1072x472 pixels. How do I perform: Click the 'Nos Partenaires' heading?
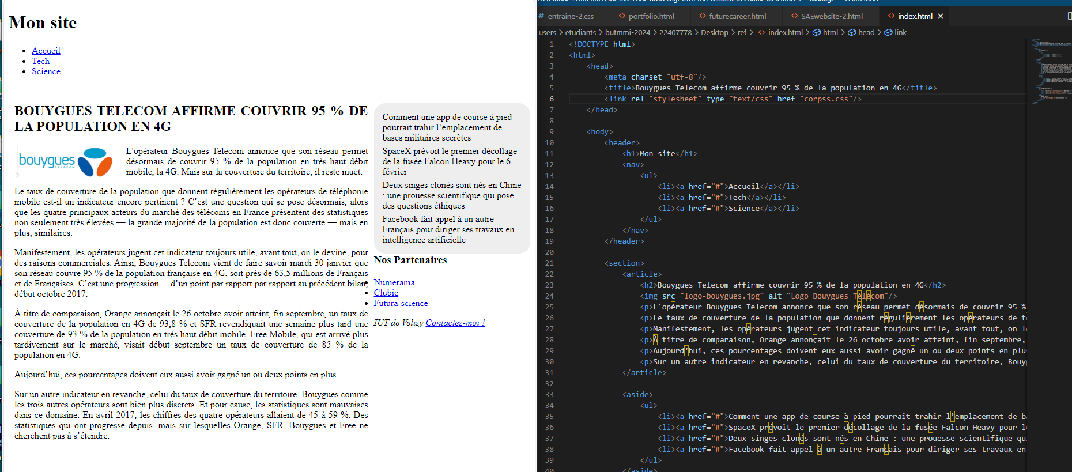click(410, 260)
